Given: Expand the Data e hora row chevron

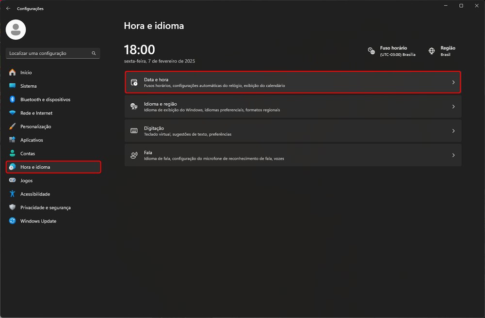Looking at the screenshot, I should [453, 82].
